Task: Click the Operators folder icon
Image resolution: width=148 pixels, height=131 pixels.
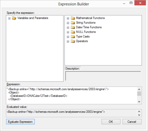Action: (73, 41)
